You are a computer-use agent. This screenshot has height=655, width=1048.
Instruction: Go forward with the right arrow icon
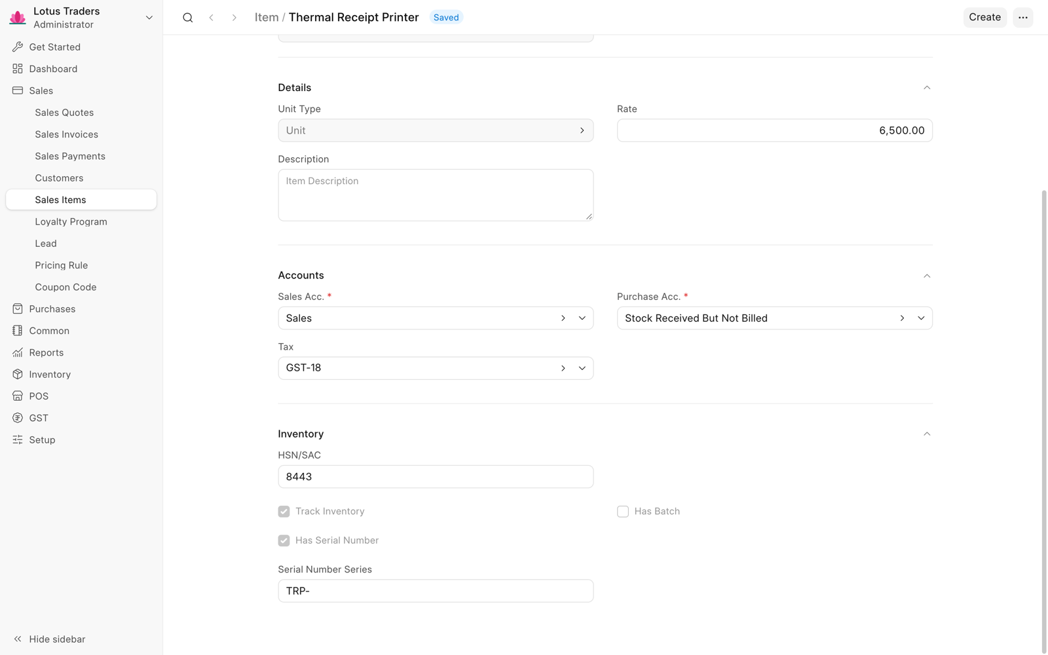click(234, 18)
